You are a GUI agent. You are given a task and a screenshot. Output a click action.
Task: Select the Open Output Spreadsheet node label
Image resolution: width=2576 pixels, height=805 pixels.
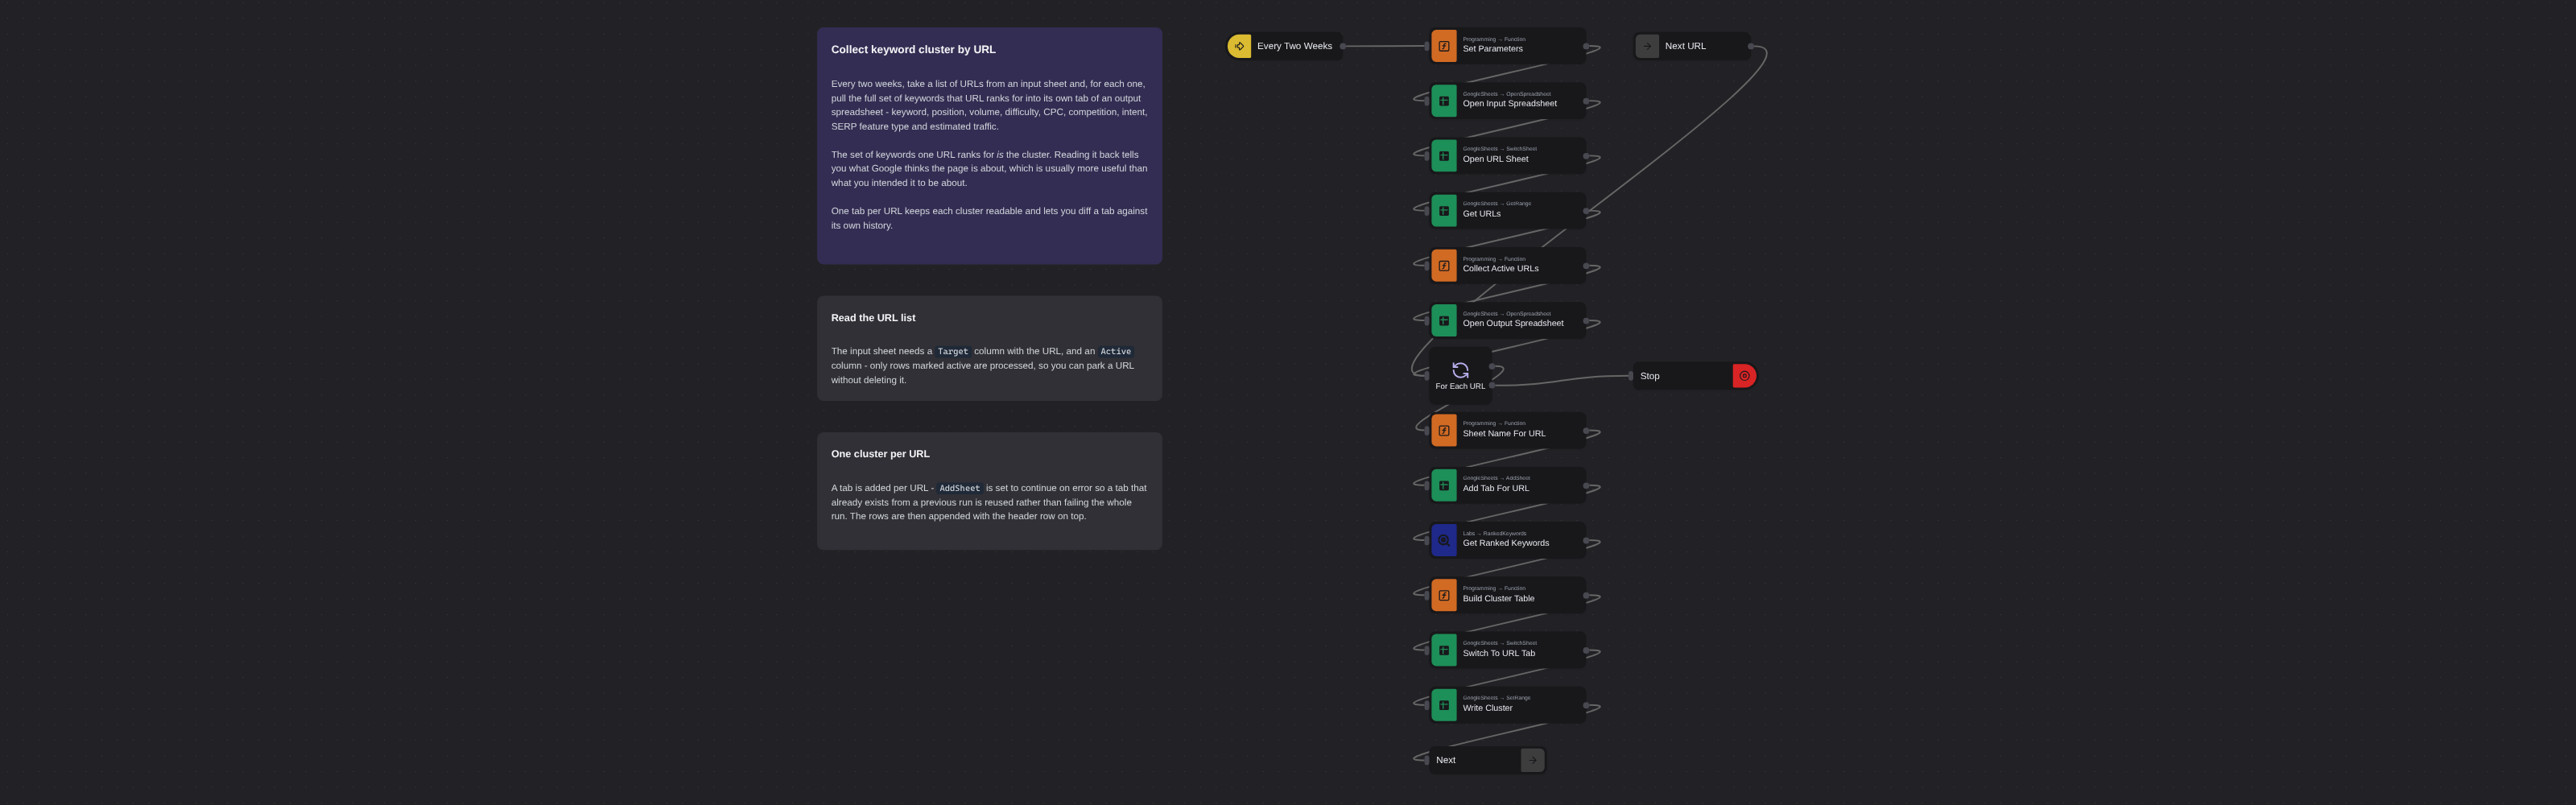click(x=1513, y=324)
